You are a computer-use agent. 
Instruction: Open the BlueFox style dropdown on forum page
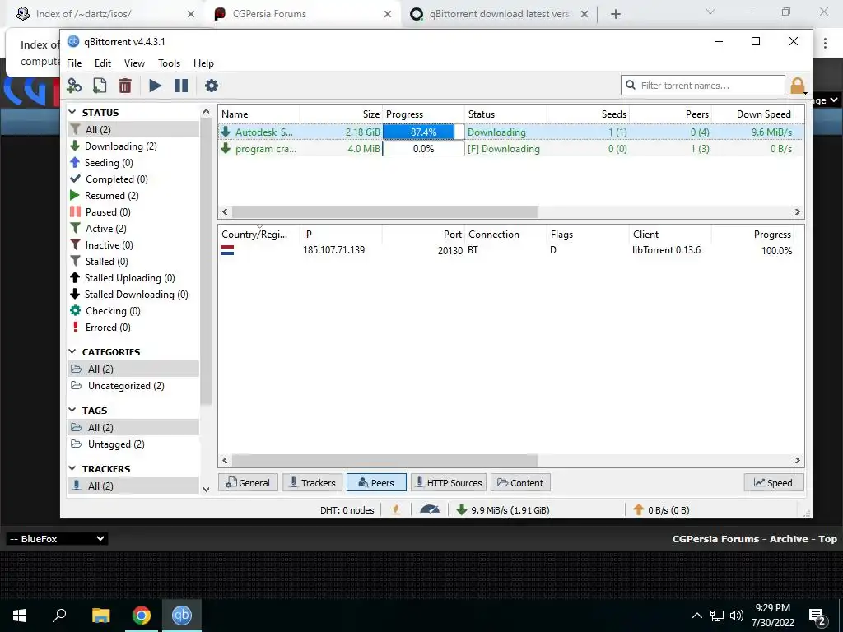[57, 538]
